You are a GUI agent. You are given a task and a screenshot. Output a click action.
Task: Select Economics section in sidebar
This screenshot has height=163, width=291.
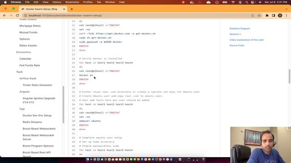click(23, 52)
